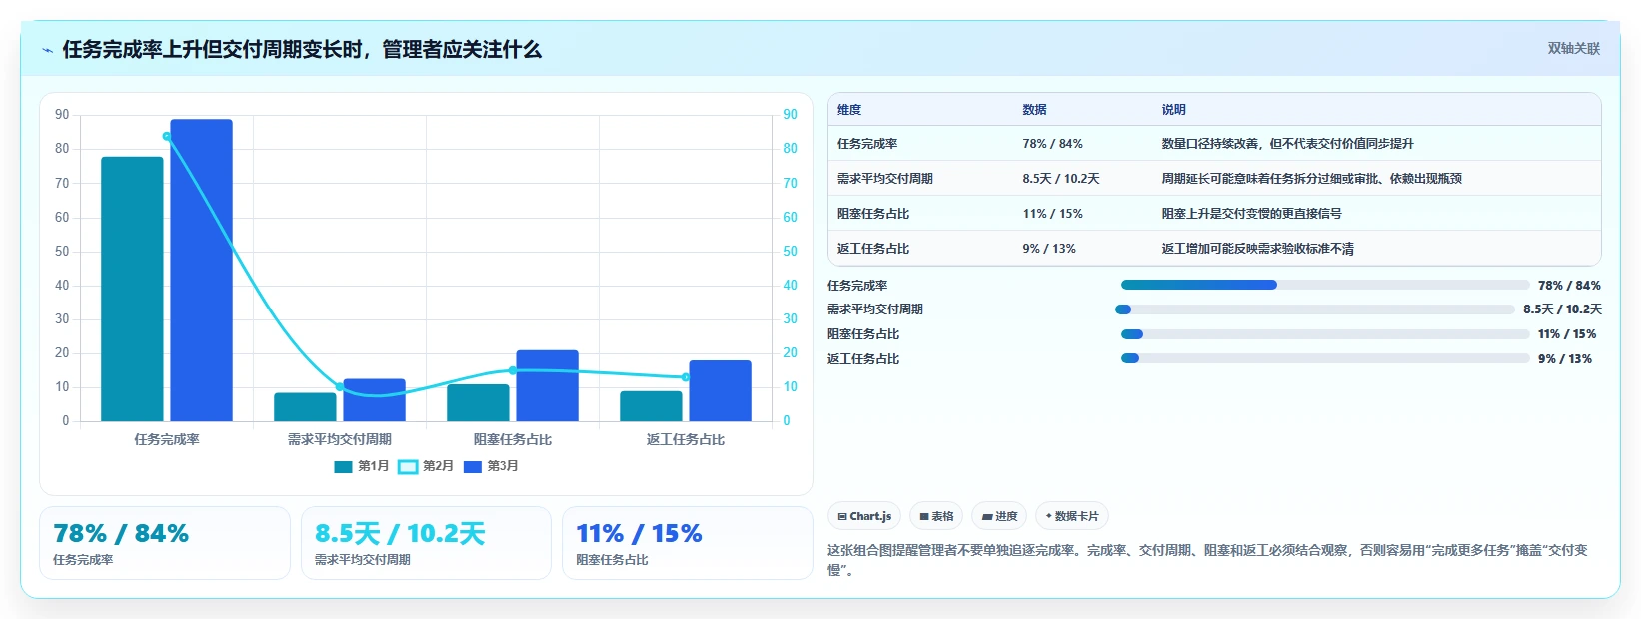Image resolution: width=1641 pixels, height=619 pixels.
Task: Toggle the 第3月 legend entry
Action: coord(491,466)
